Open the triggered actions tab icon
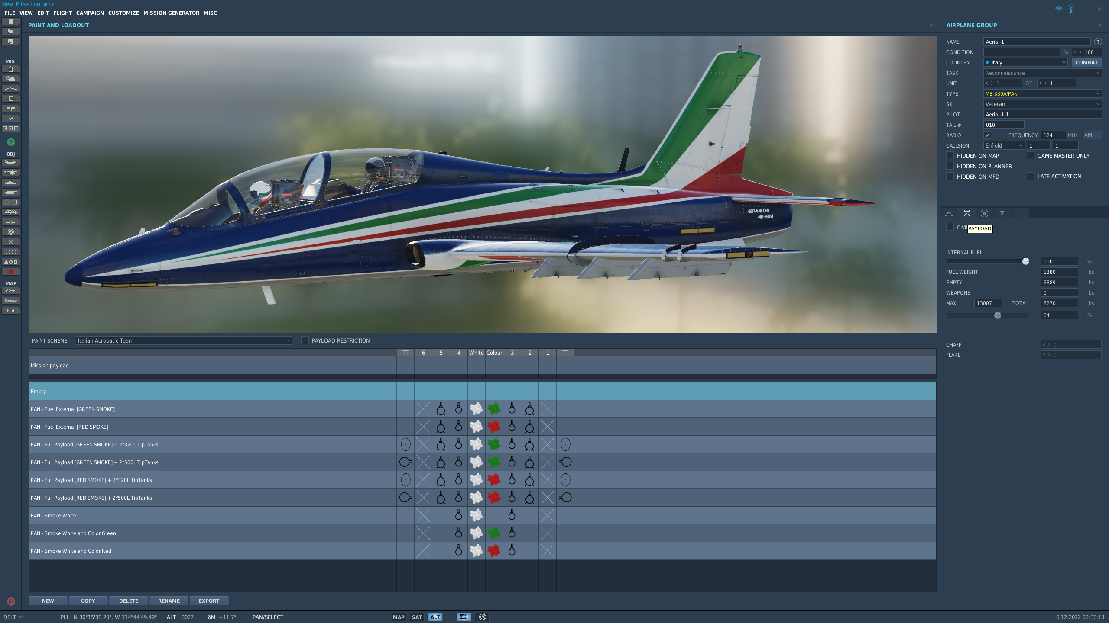Screen dimensions: 1109x623 (x=984, y=213)
